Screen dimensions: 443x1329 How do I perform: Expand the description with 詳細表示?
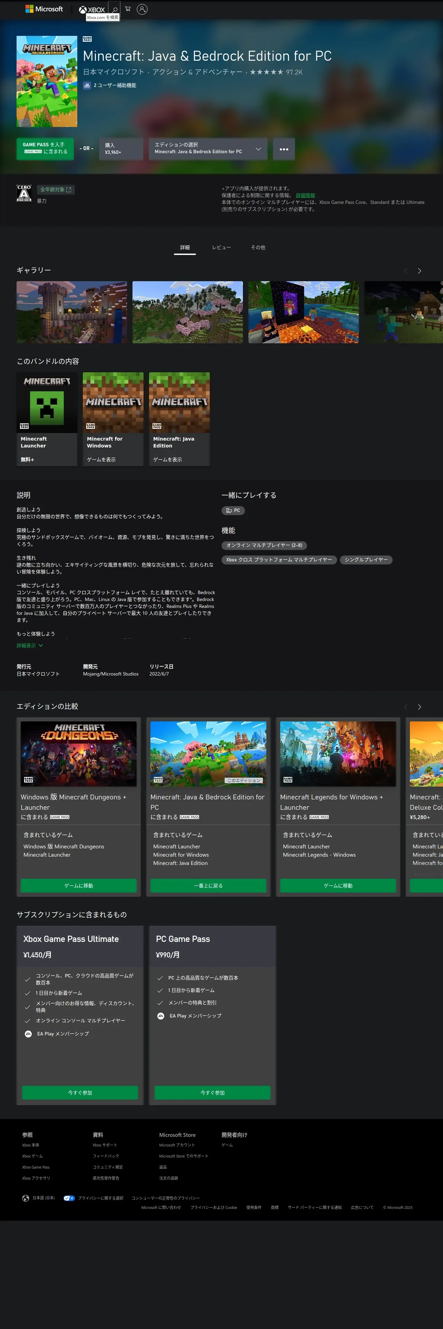(x=29, y=646)
